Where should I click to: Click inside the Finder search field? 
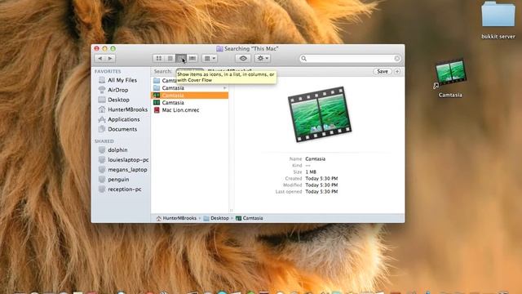pyautogui.click(x=350, y=58)
